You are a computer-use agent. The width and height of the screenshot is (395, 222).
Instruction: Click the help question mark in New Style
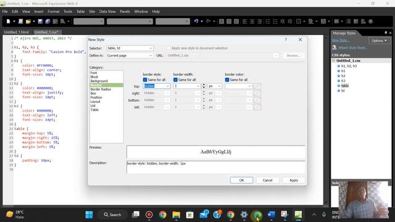286,39
